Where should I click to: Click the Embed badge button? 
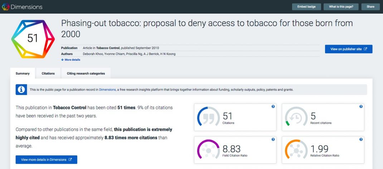(306, 7)
